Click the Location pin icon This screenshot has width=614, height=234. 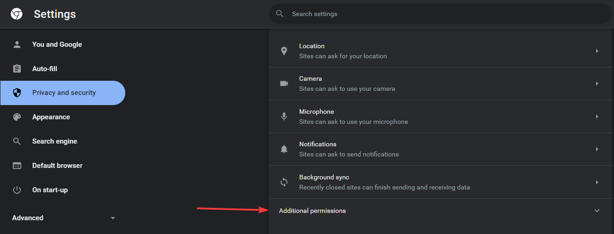(x=284, y=51)
